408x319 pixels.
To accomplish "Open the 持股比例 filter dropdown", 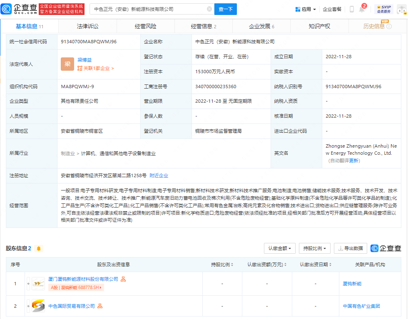I will tap(315, 248).
